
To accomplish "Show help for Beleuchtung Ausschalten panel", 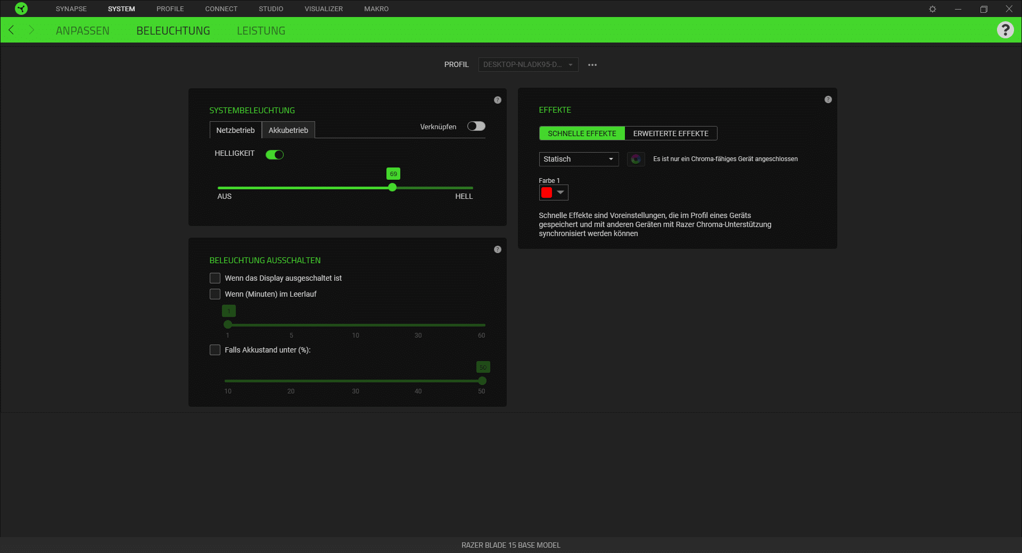I will click(497, 249).
